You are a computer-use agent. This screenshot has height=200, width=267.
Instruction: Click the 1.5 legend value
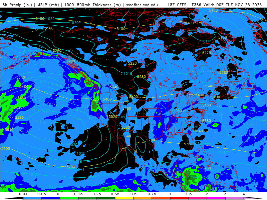[189, 194]
